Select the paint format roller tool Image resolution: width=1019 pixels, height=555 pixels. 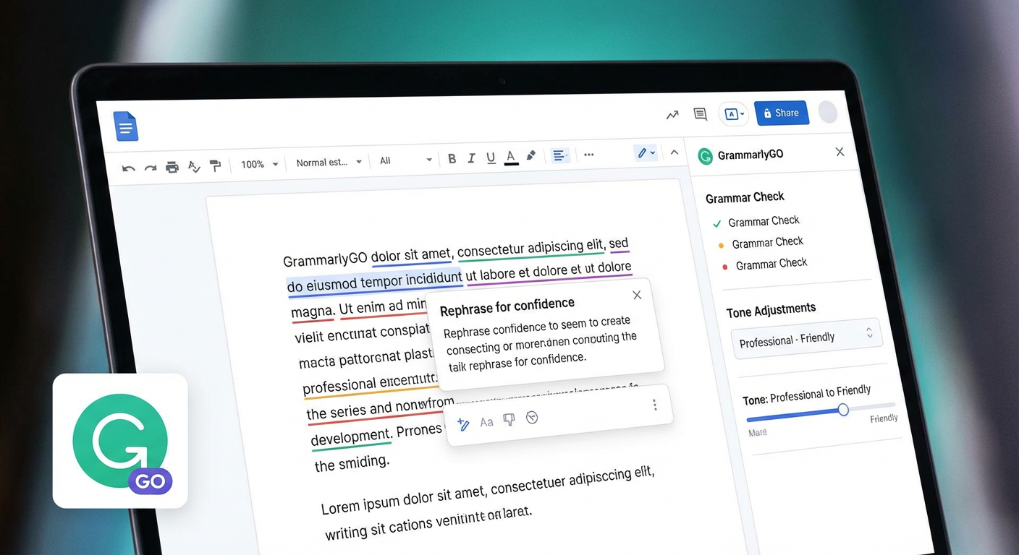point(215,166)
